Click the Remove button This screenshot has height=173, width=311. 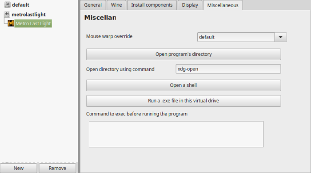coord(57,168)
